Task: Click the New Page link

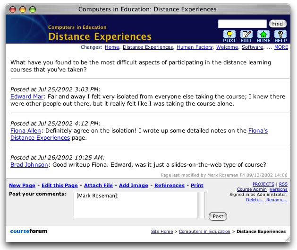Action: 22,186
